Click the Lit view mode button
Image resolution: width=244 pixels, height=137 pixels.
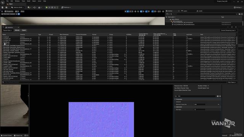click(17, 11)
